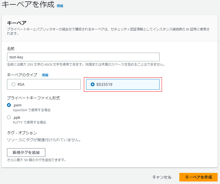Select the RSA key pair type

tap(44, 84)
